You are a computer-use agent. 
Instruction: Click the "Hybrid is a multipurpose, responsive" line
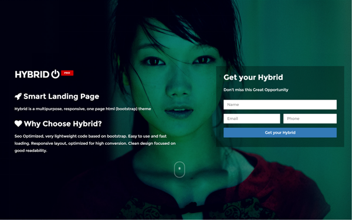click(x=83, y=109)
